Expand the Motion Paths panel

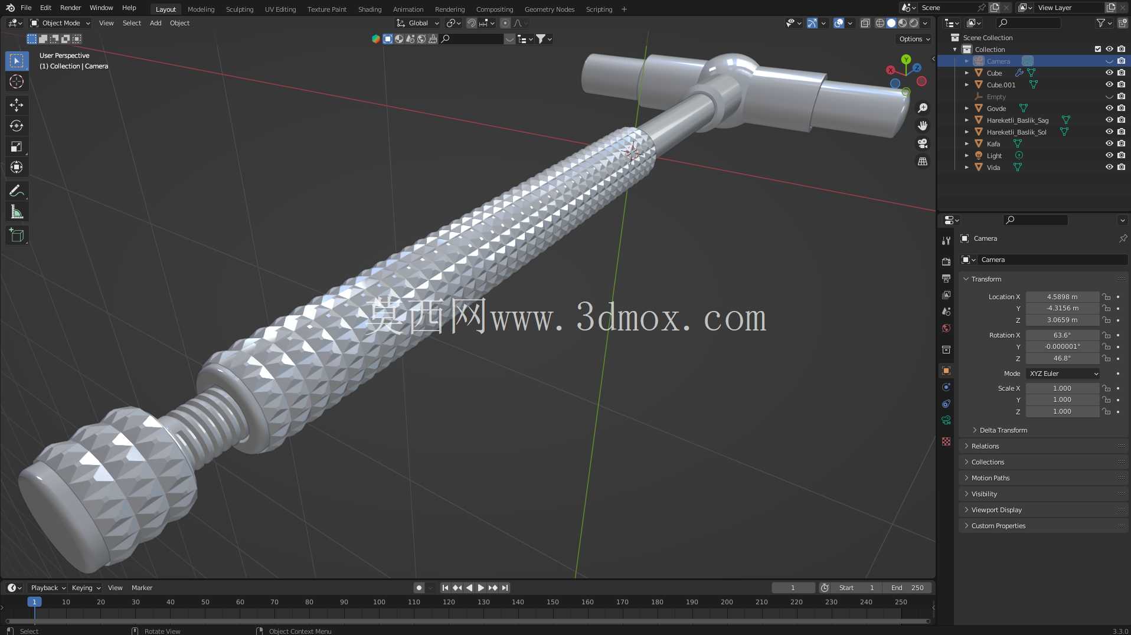[x=991, y=478]
